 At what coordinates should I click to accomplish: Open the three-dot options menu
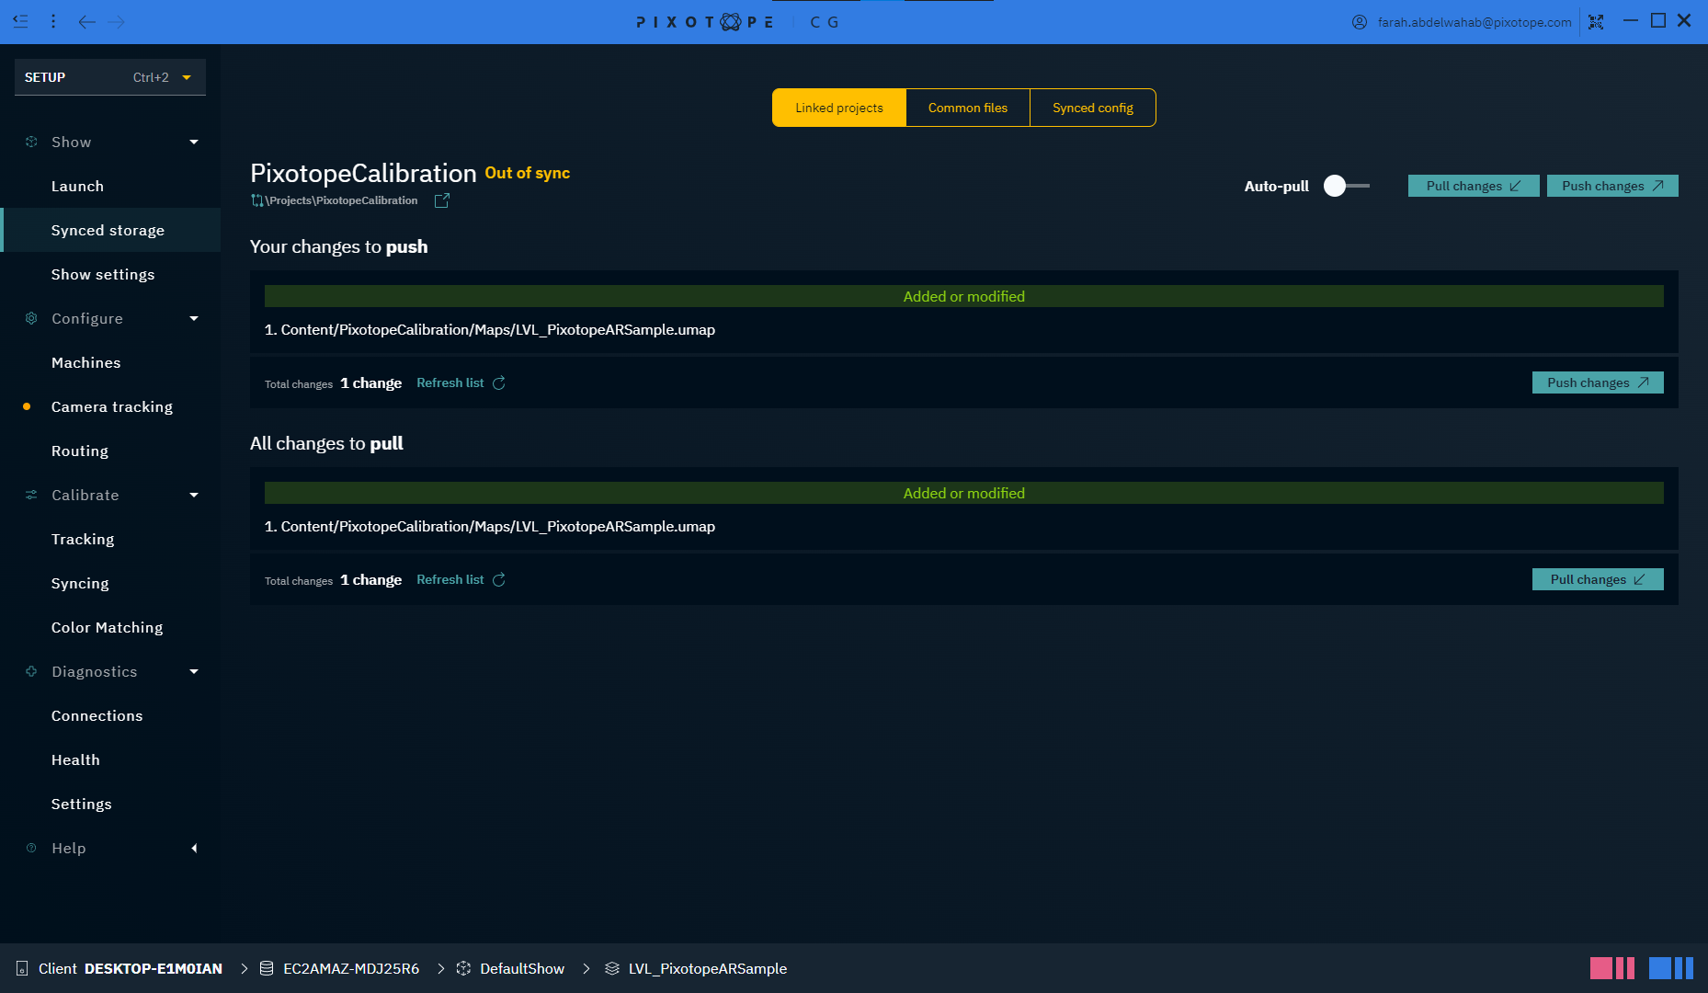[53, 21]
